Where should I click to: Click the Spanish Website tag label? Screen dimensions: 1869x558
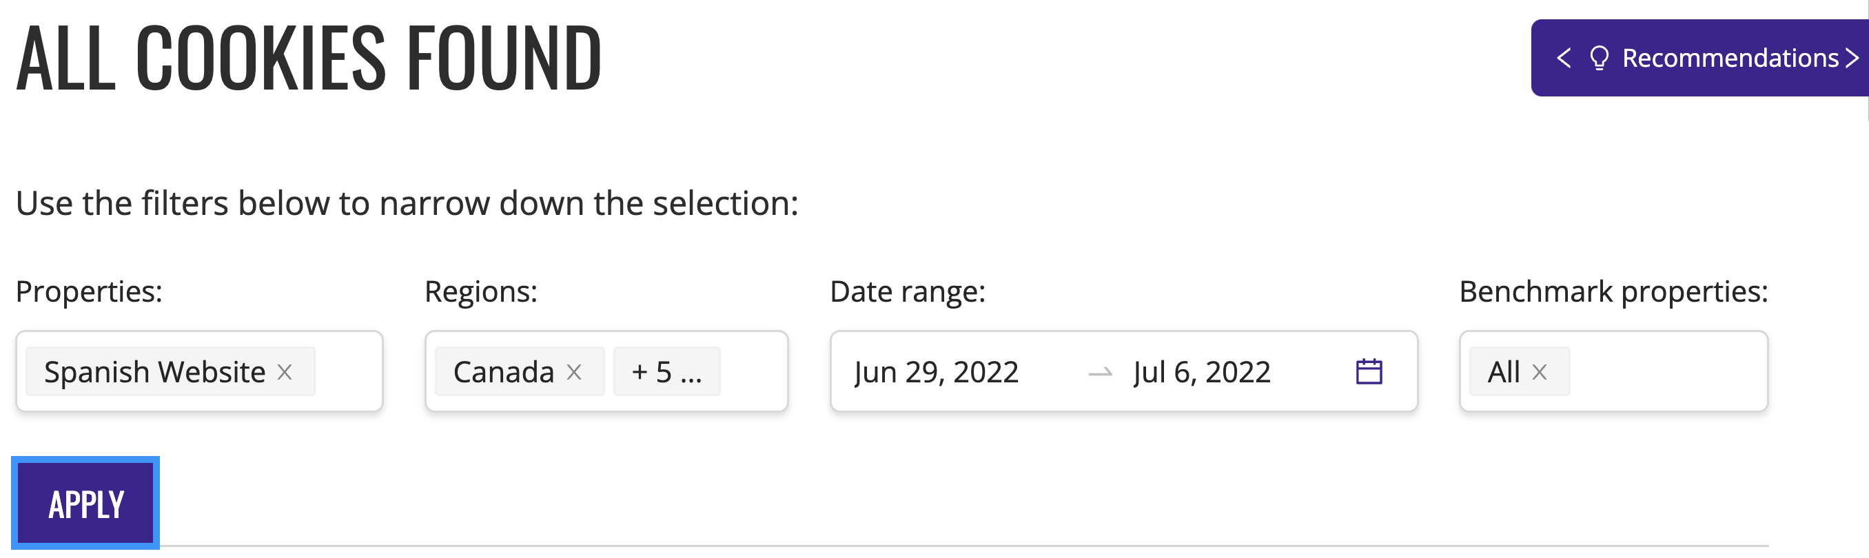154,372
